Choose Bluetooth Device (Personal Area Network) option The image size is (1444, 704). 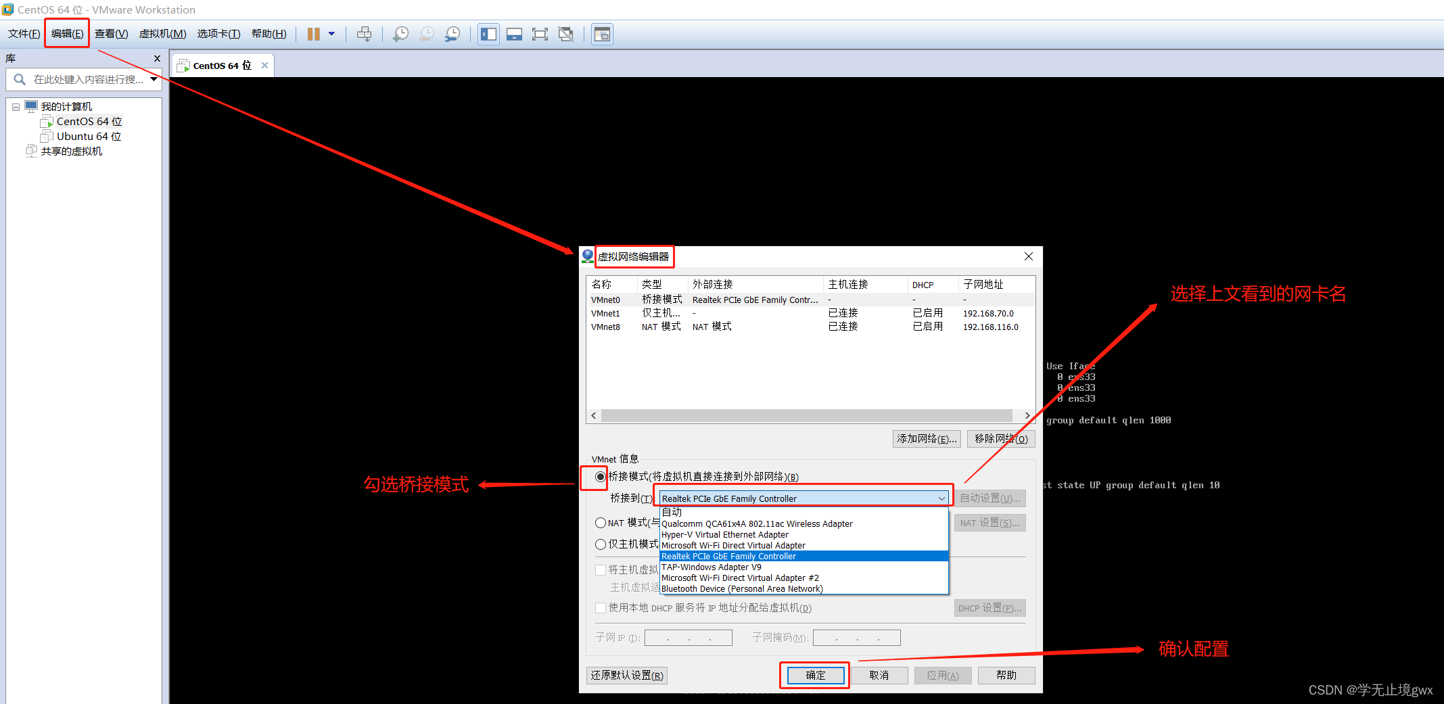[804, 588]
